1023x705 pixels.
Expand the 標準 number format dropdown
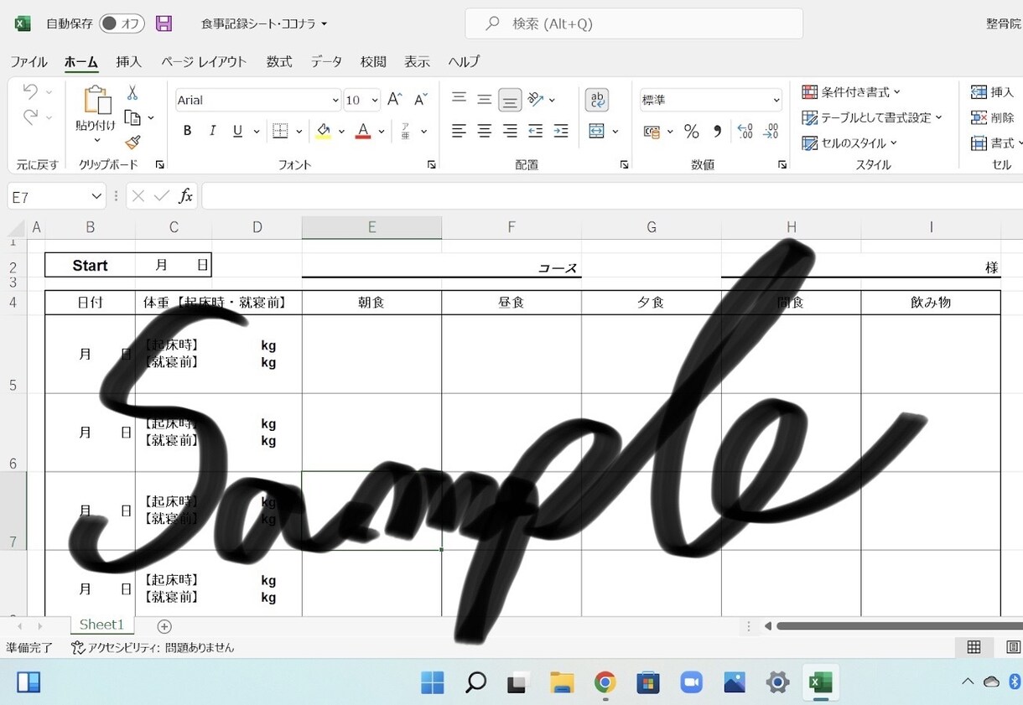pos(776,101)
